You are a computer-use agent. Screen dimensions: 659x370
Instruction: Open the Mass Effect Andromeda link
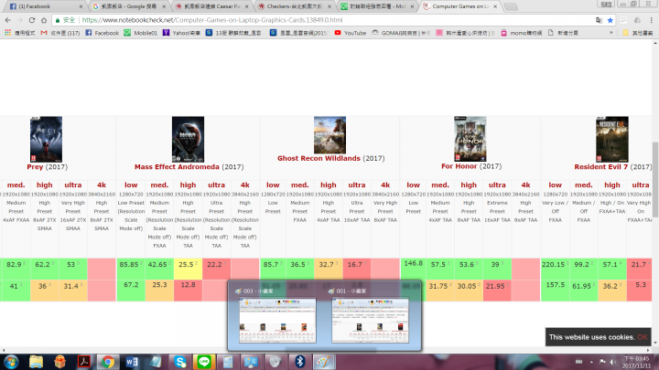pos(177,167)
